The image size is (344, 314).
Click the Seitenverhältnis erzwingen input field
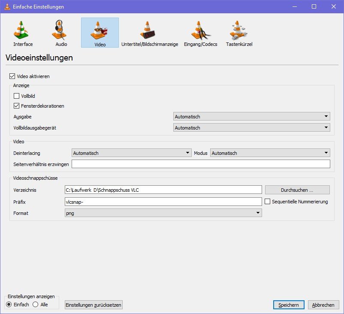point(201,164)
